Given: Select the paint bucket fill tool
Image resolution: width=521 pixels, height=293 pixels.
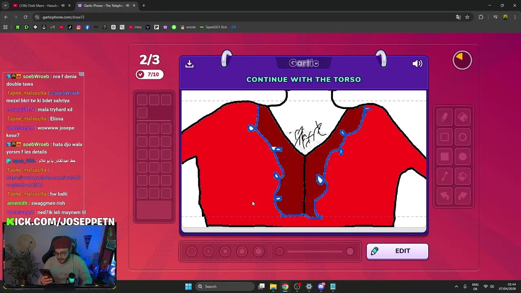Looking at the screenshot, I should click(463, 176).
